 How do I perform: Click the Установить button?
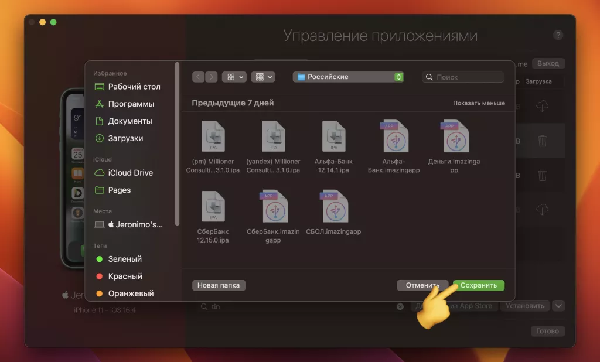tap(524, 306)
